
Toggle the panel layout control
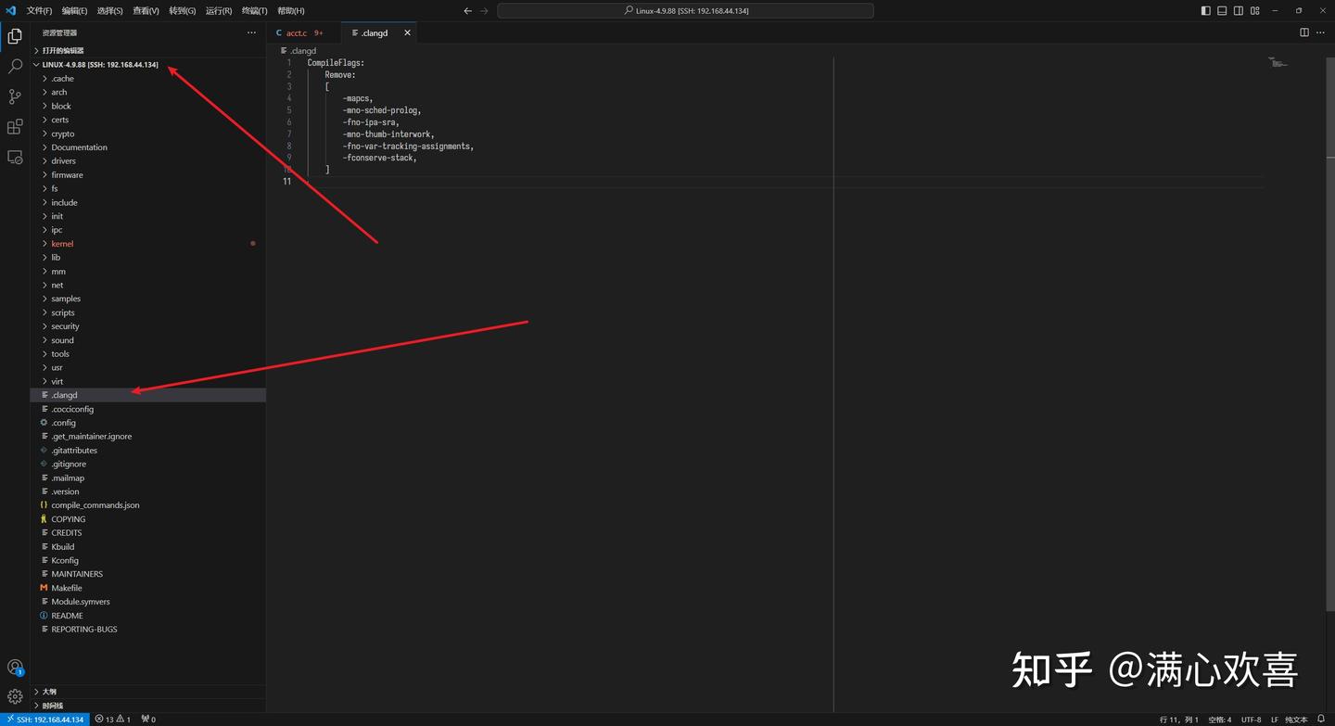click(x=1221, y=10)
